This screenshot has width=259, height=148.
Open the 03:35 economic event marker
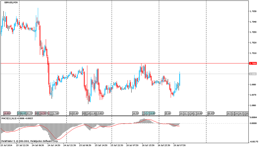29,113
